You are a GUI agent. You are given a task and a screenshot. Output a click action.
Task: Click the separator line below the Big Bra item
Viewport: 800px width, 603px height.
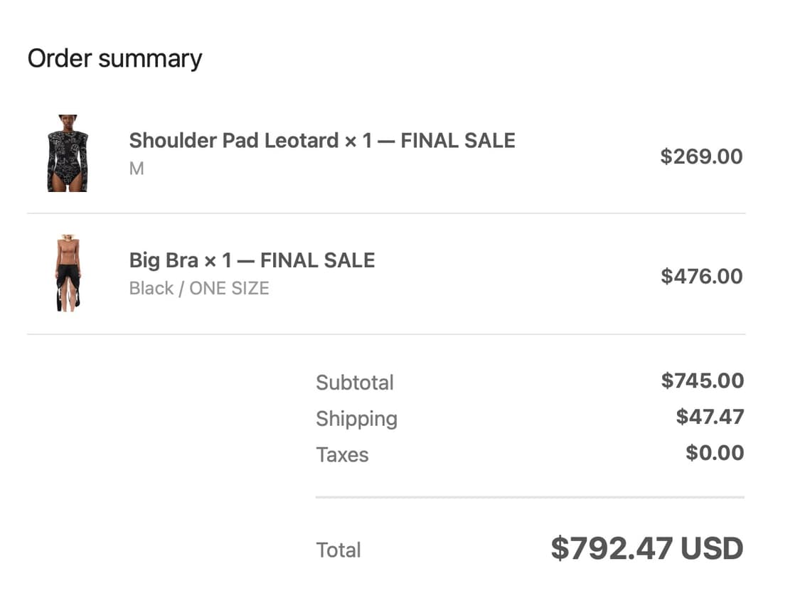(386, 334)
